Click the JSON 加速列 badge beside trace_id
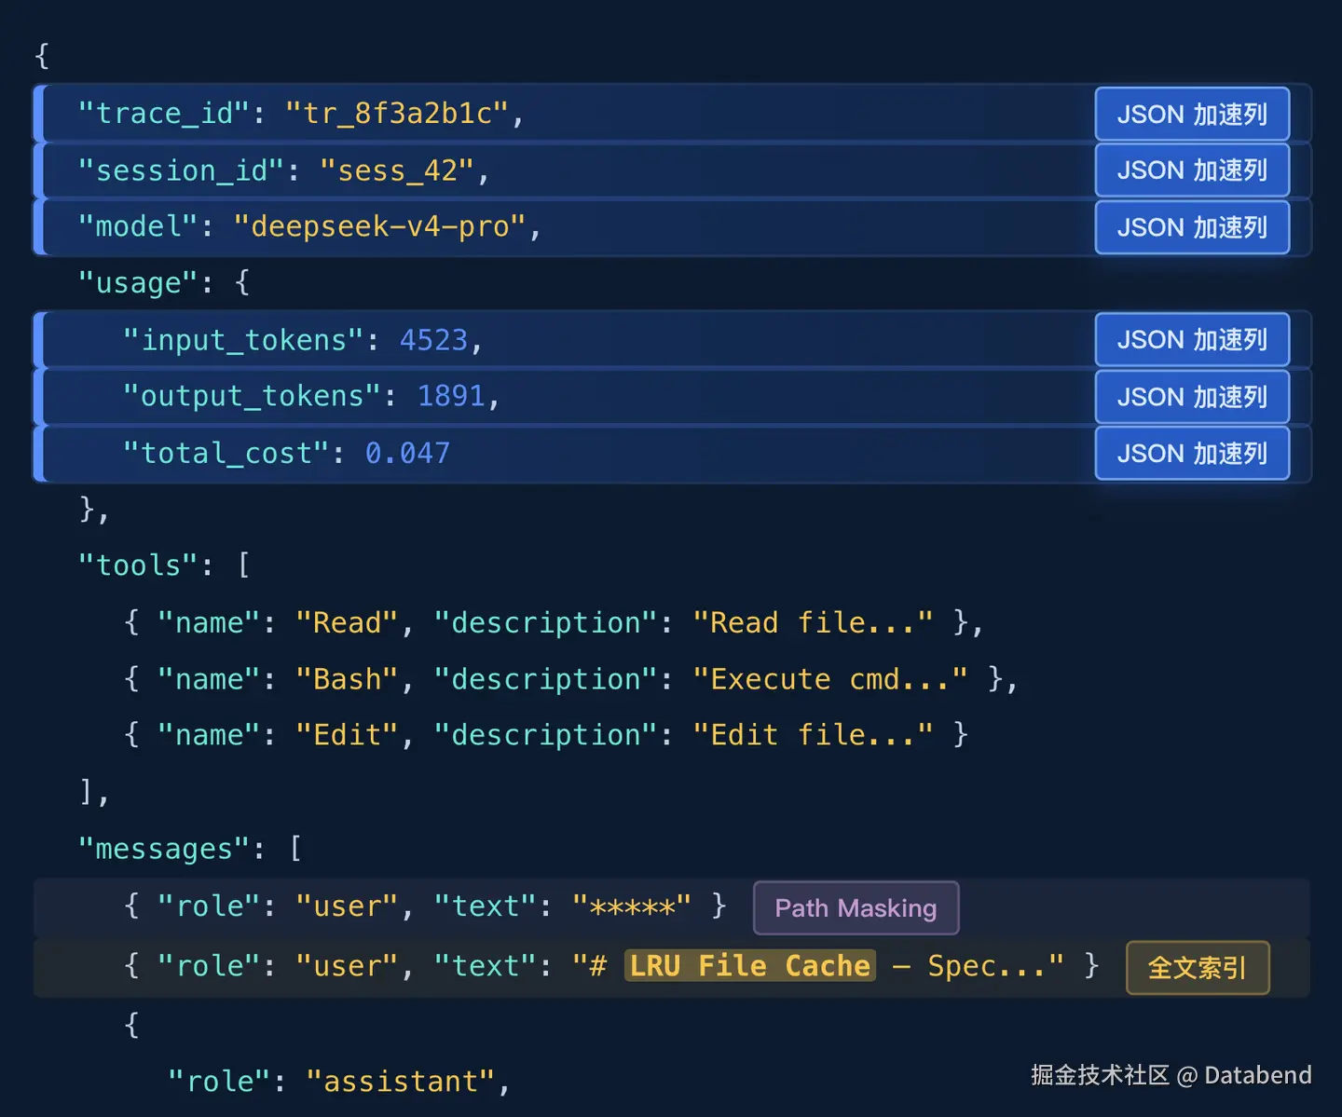Image resolution: width=1342 pixels, height=1117 pixels. 1192,114
